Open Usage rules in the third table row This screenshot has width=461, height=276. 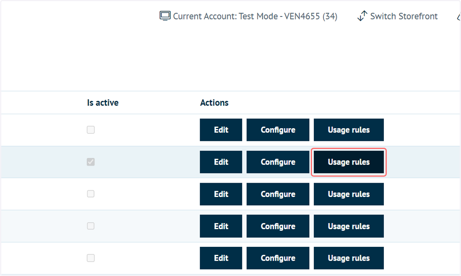349,194
